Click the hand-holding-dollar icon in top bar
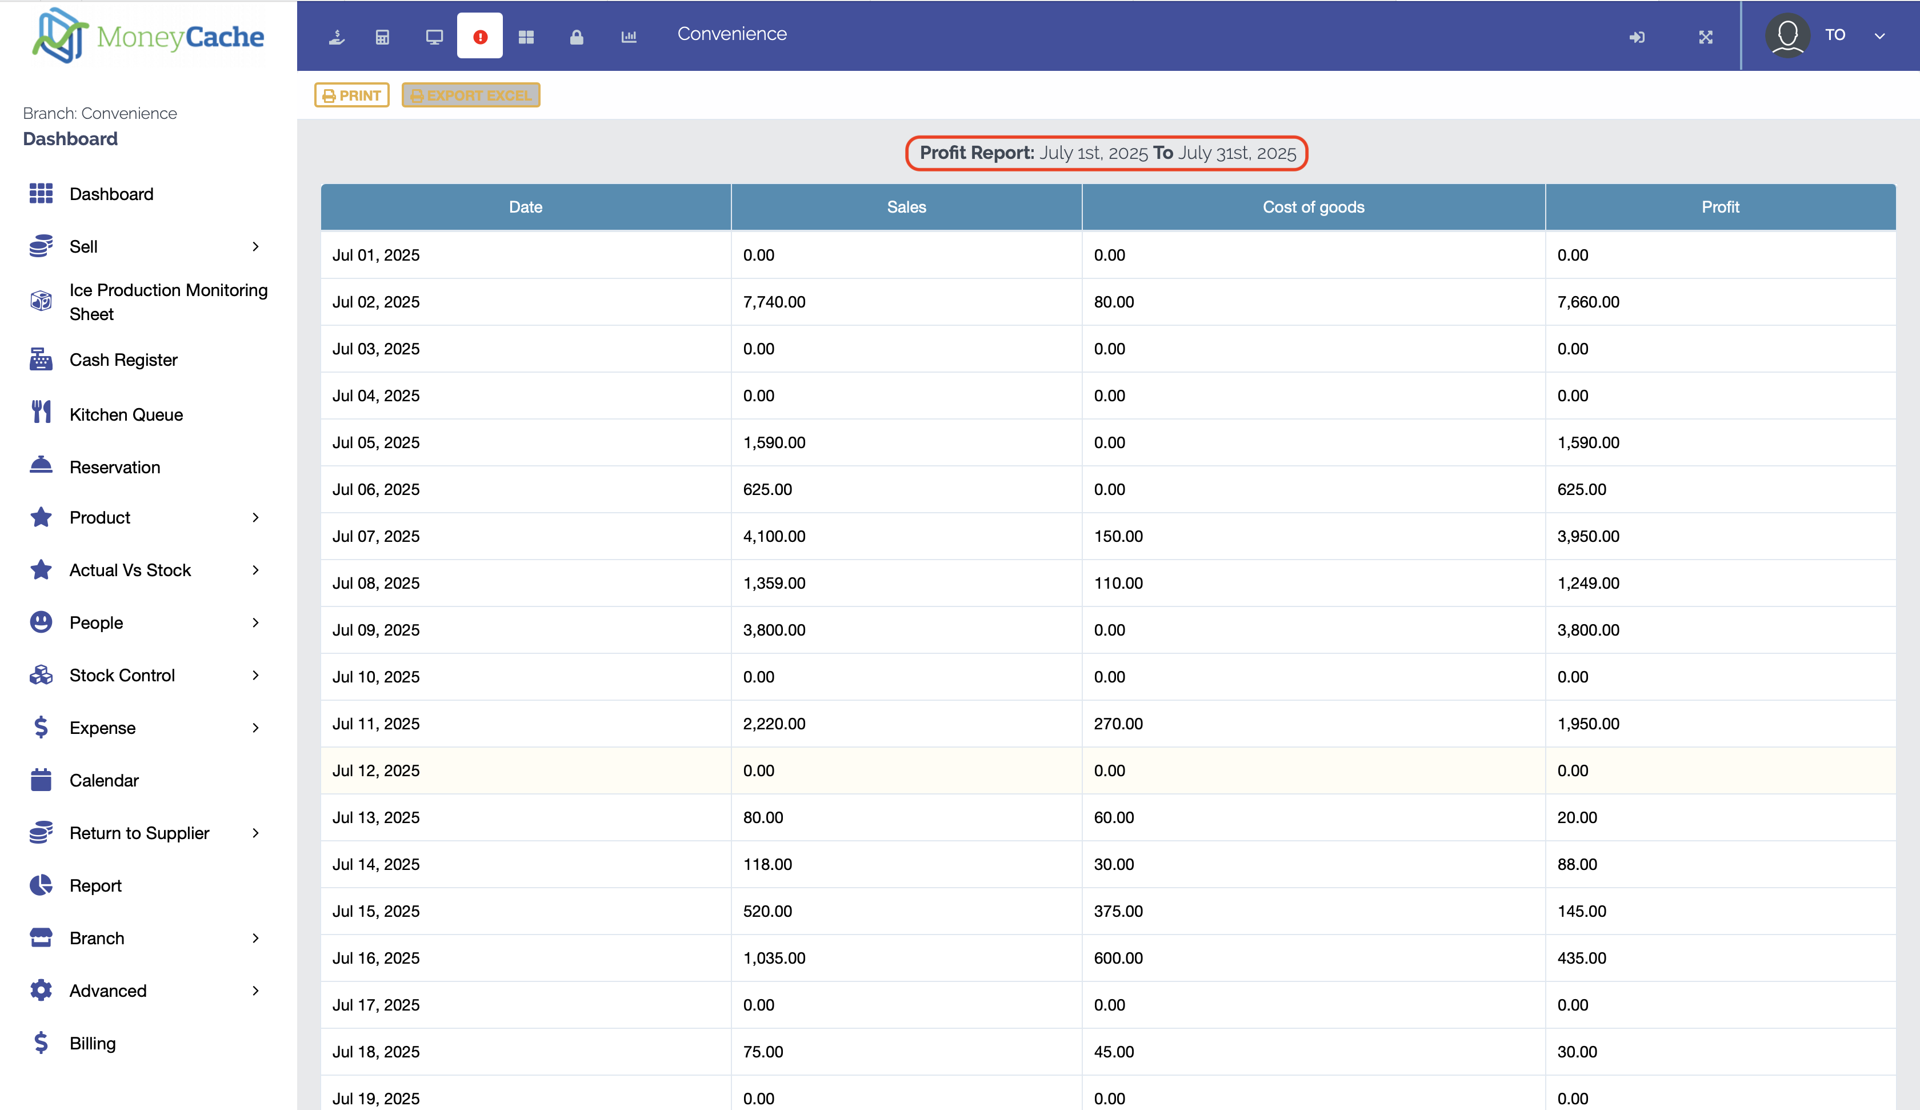 337,37
